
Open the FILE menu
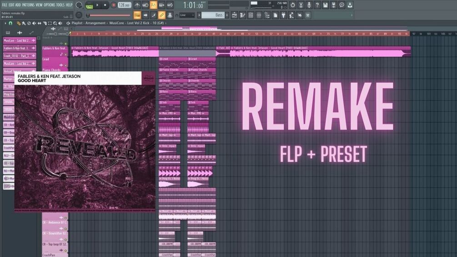5,5
